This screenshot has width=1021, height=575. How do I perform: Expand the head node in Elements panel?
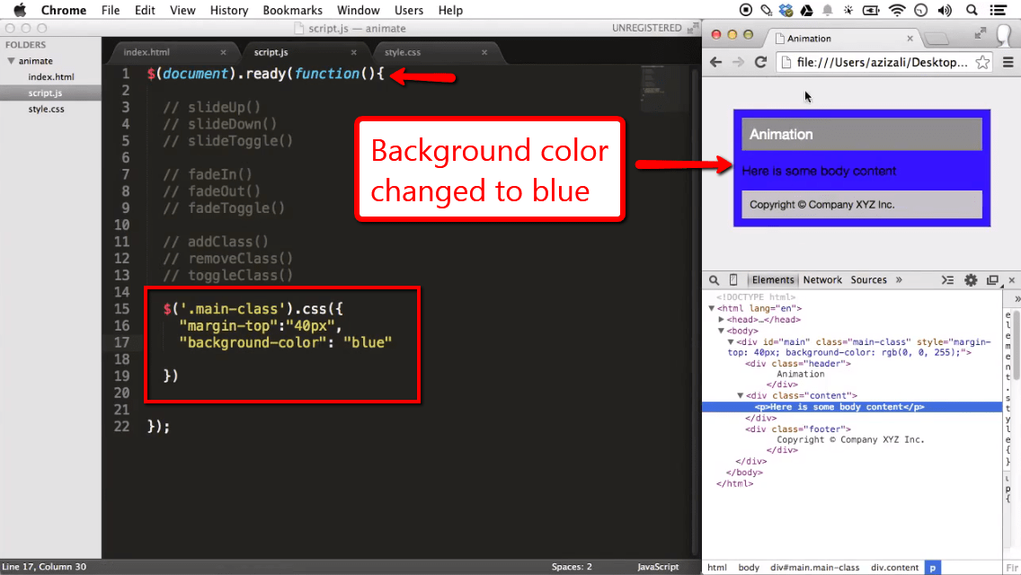pyautogui.click(x=722, y=319)
